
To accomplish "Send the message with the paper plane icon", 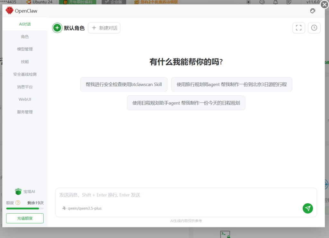I will pyautogui.click(x=307, y=208).
